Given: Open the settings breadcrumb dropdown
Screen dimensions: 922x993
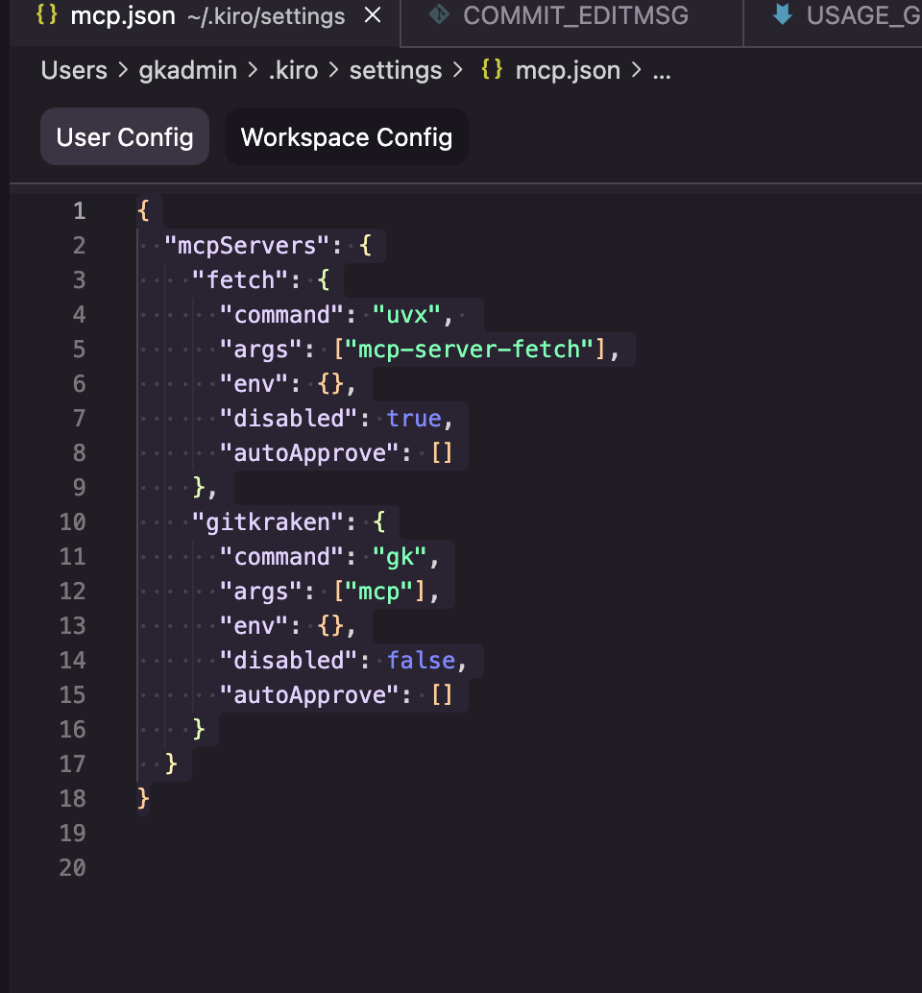Looking at the screenshot, I should tap(395, 69).
